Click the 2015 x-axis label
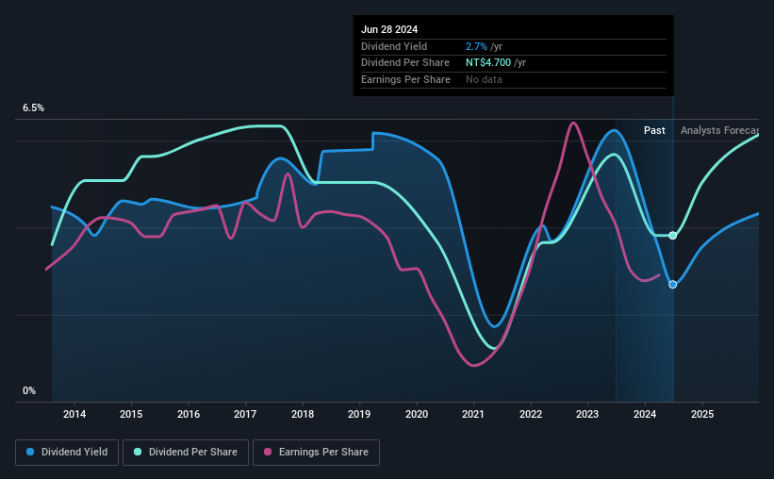This screenshot has height=479, width=774. click(x=131, y=414)
